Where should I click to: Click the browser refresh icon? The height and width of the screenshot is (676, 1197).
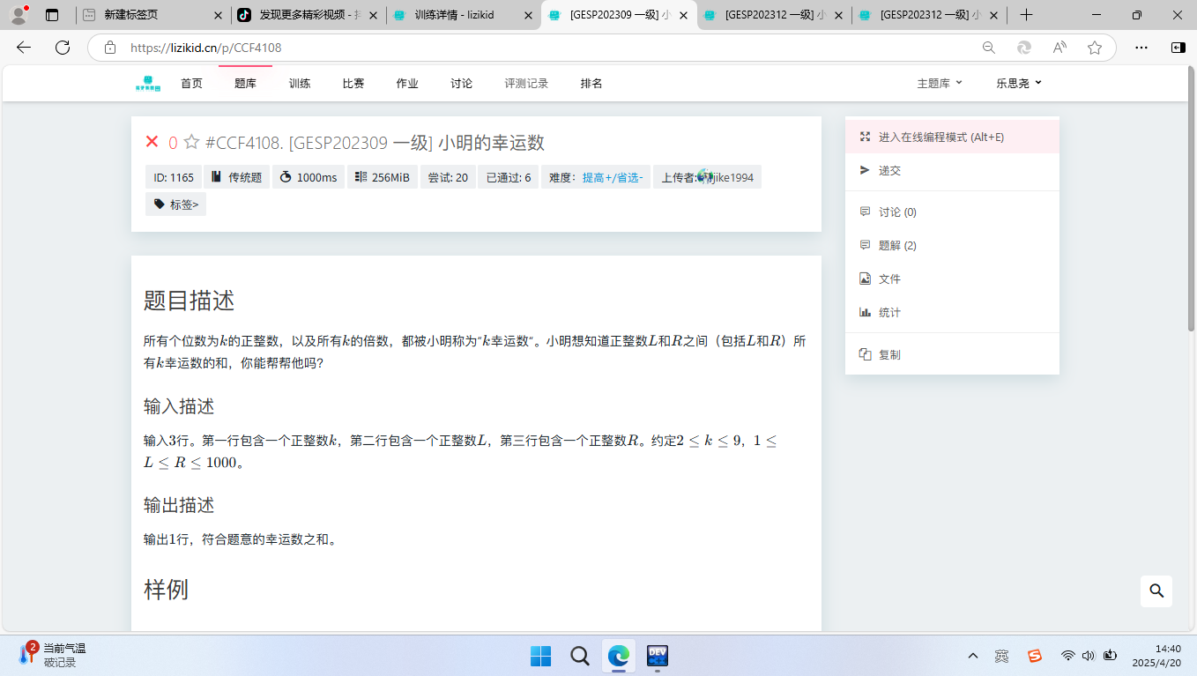(x=63, y=48)
